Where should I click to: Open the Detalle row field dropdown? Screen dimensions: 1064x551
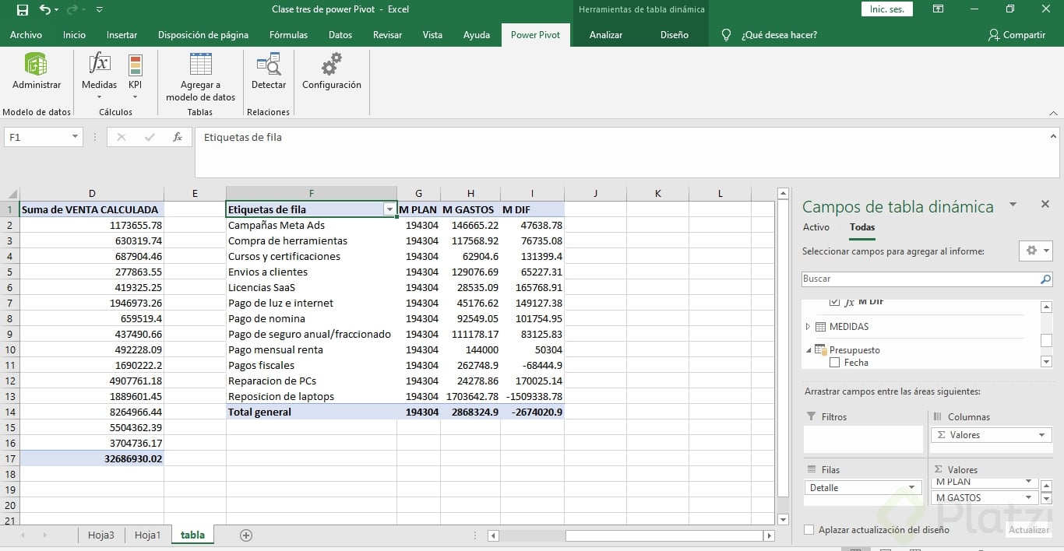[911, 488]
